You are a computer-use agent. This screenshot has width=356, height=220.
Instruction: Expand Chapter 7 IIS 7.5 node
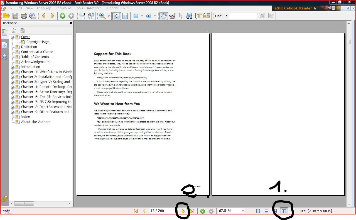(13, 102)
